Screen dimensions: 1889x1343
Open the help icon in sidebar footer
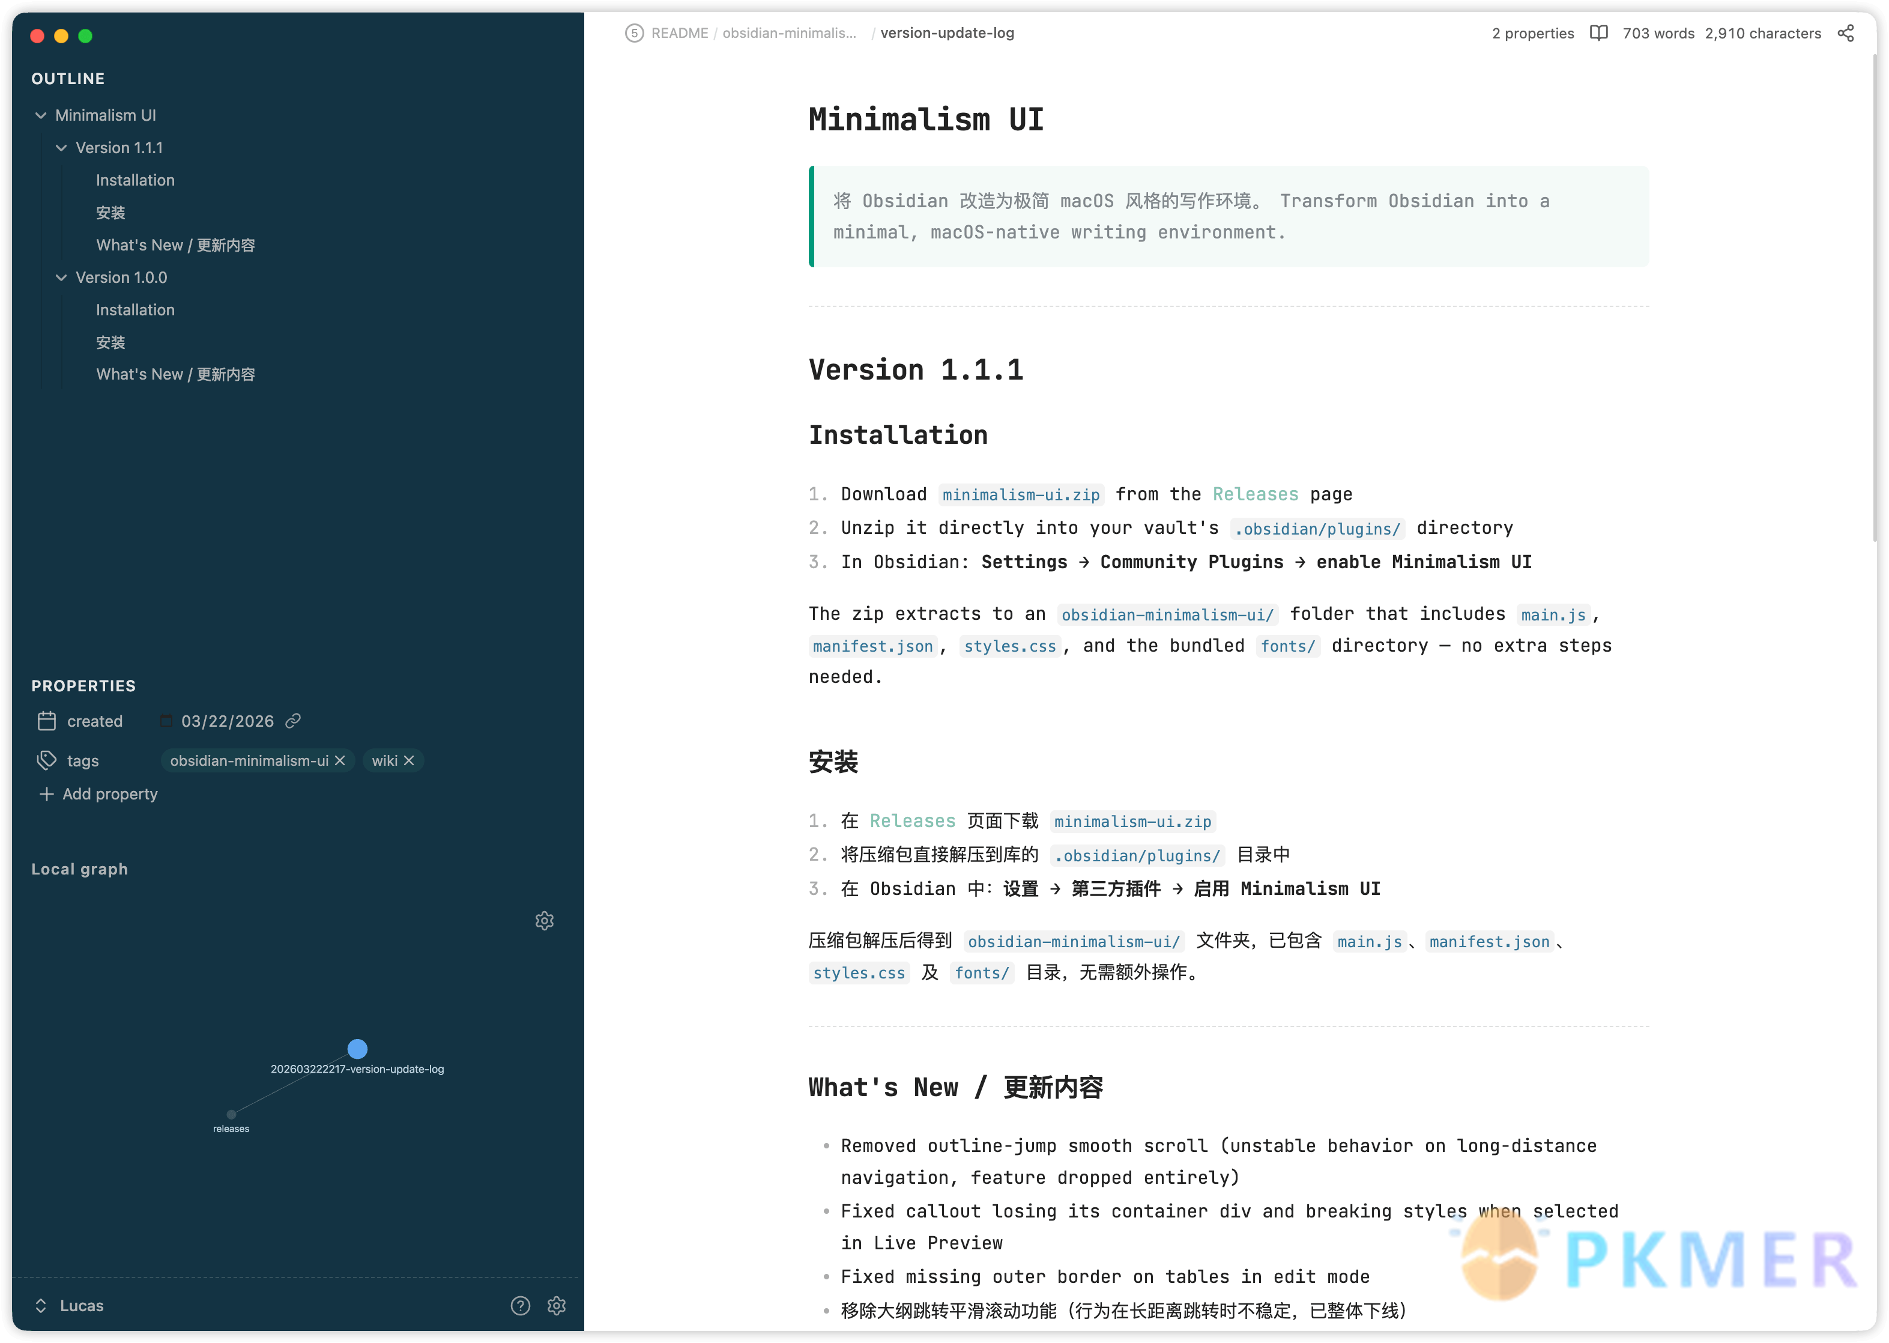(x=520, y=1306)
